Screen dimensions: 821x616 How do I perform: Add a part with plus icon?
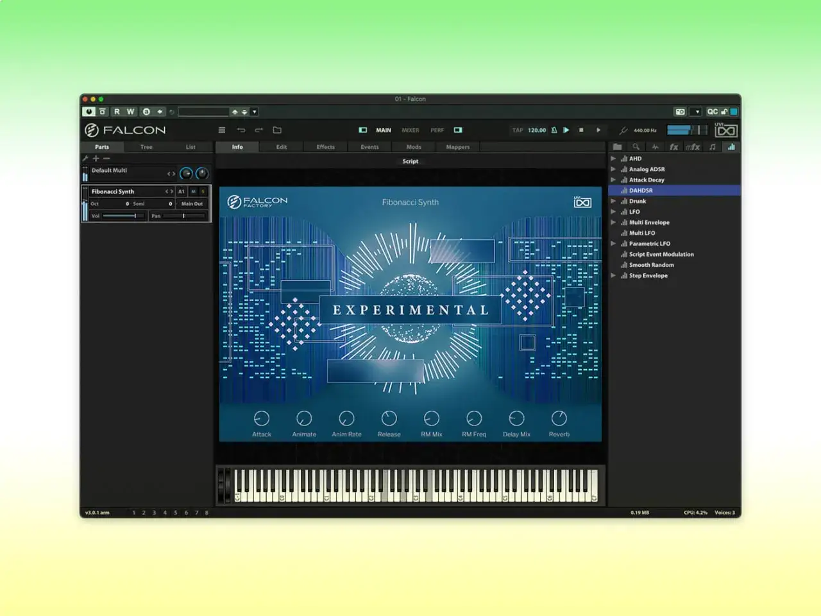click(96, 158)
